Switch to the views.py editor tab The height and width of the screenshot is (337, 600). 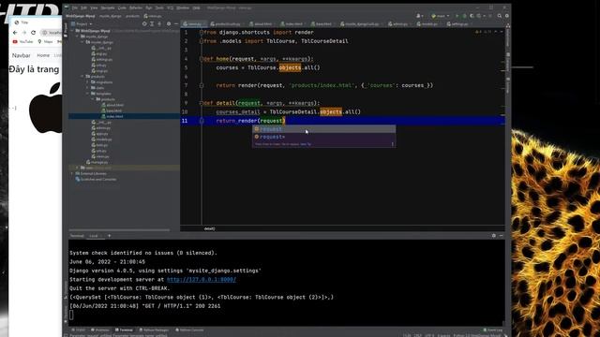(194, 24)
